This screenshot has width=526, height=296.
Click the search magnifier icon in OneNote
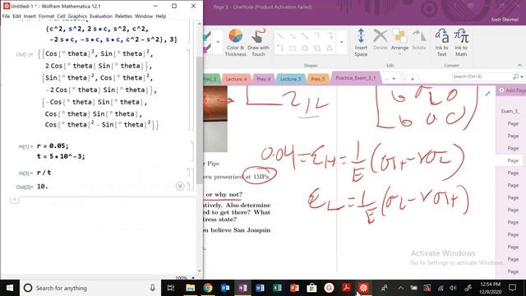tap(515, 76)
